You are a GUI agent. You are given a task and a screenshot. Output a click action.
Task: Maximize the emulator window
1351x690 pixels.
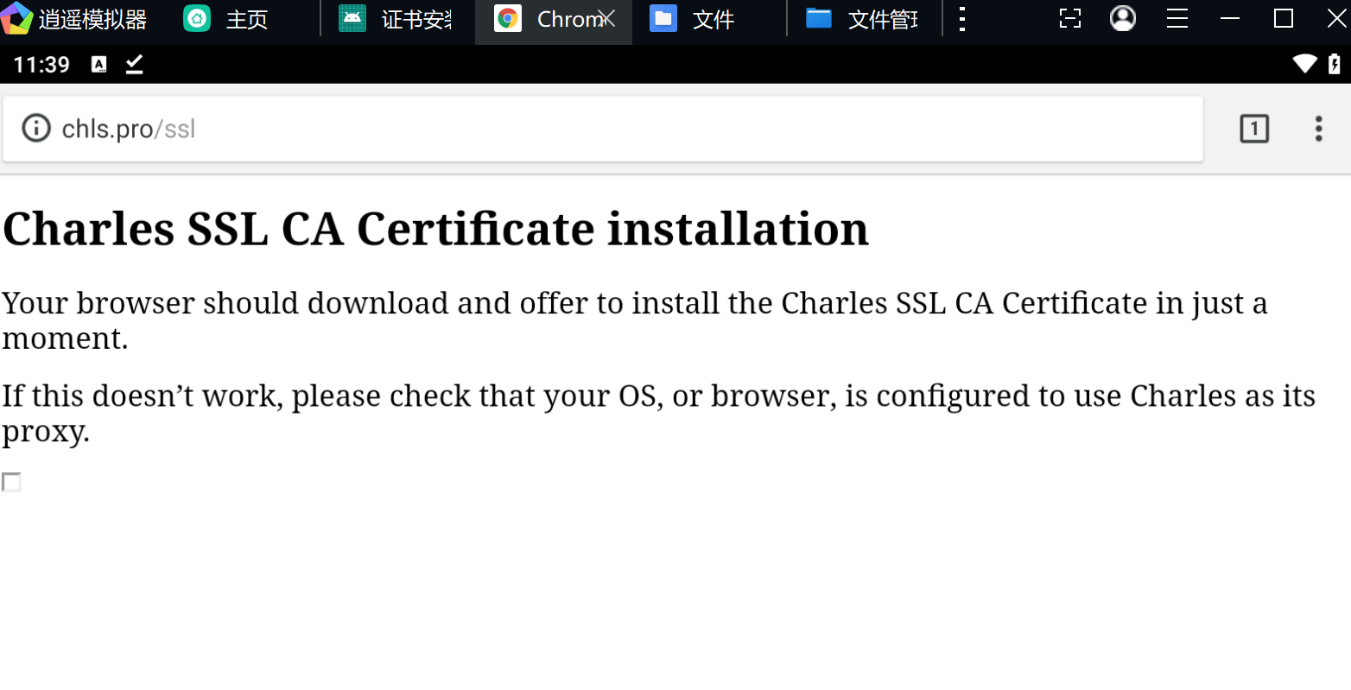pyautogui.click(x=1284, y=18)
